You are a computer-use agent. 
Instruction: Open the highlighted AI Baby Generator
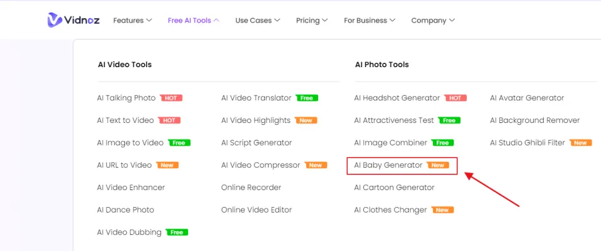point(388,166)
